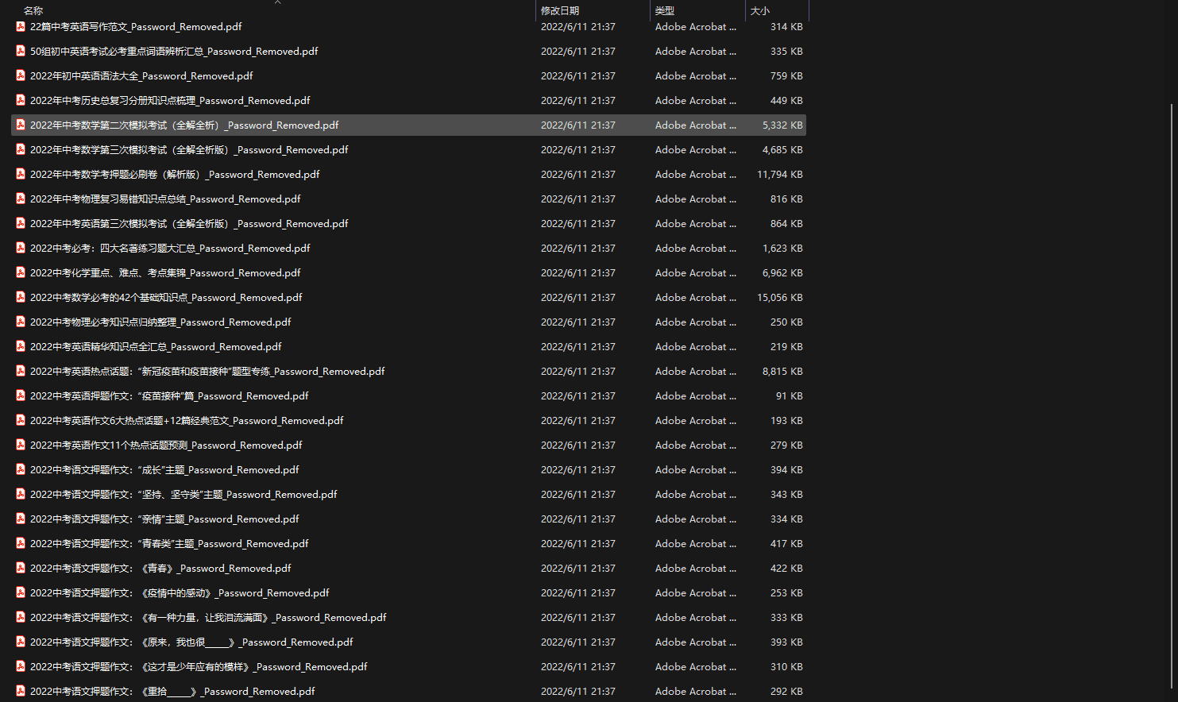
Task: Sort files by 大小 column header
Action: (x=760, y=11)
